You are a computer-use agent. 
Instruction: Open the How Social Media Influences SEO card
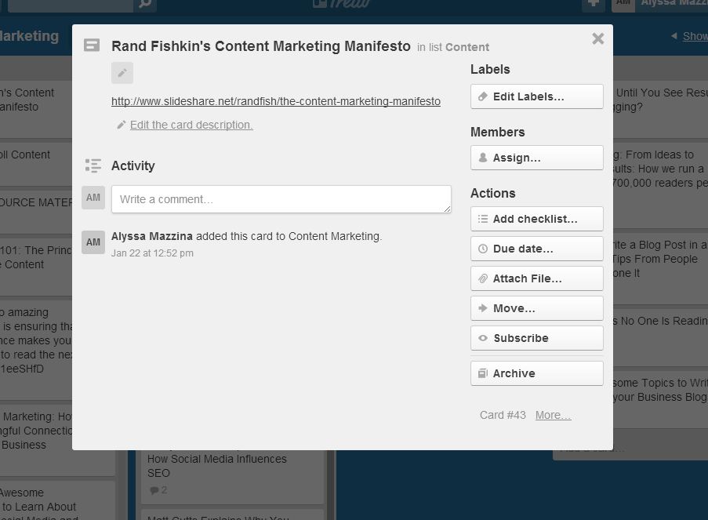point(233,475)
